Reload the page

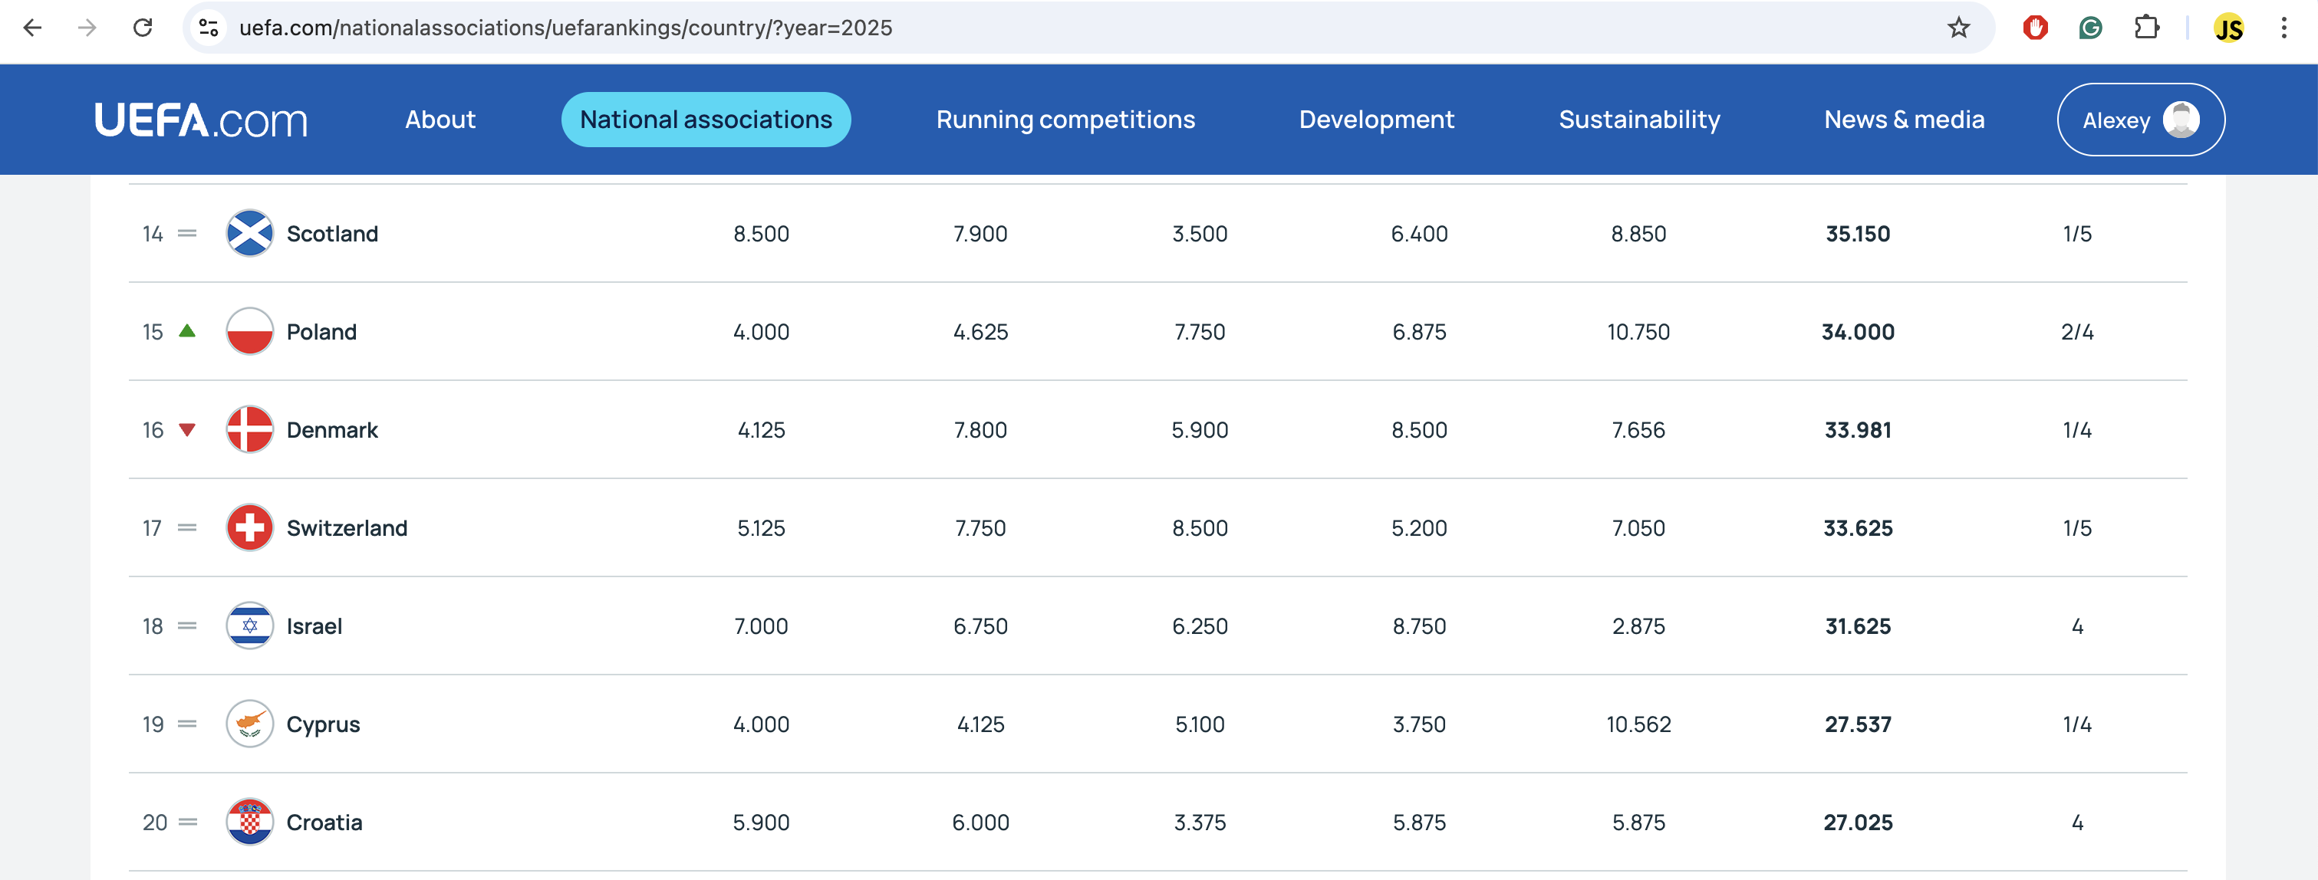(142, 28)
